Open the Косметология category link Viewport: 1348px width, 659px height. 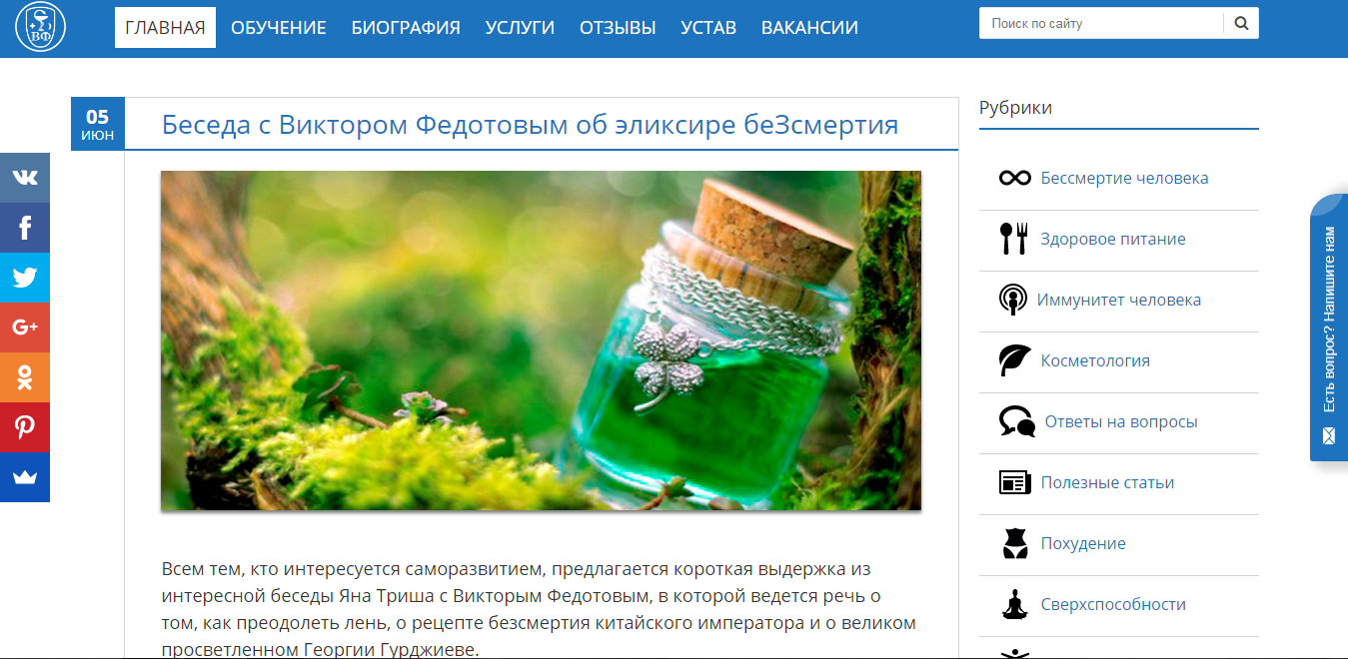pyautogui.click(x=1094, y=361)
